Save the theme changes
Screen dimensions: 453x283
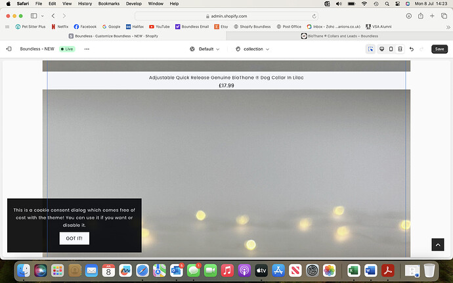pos(439,49)
